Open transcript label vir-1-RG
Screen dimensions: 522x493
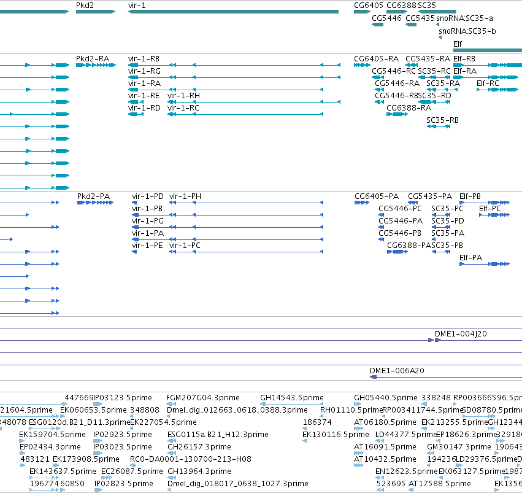tap(144, 71)
